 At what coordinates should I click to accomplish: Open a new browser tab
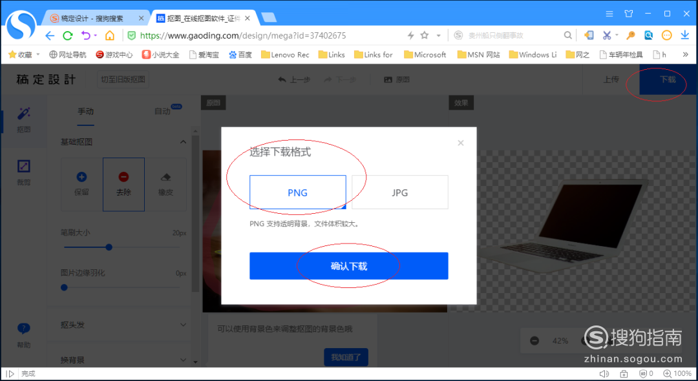click(x=268, y=18)
